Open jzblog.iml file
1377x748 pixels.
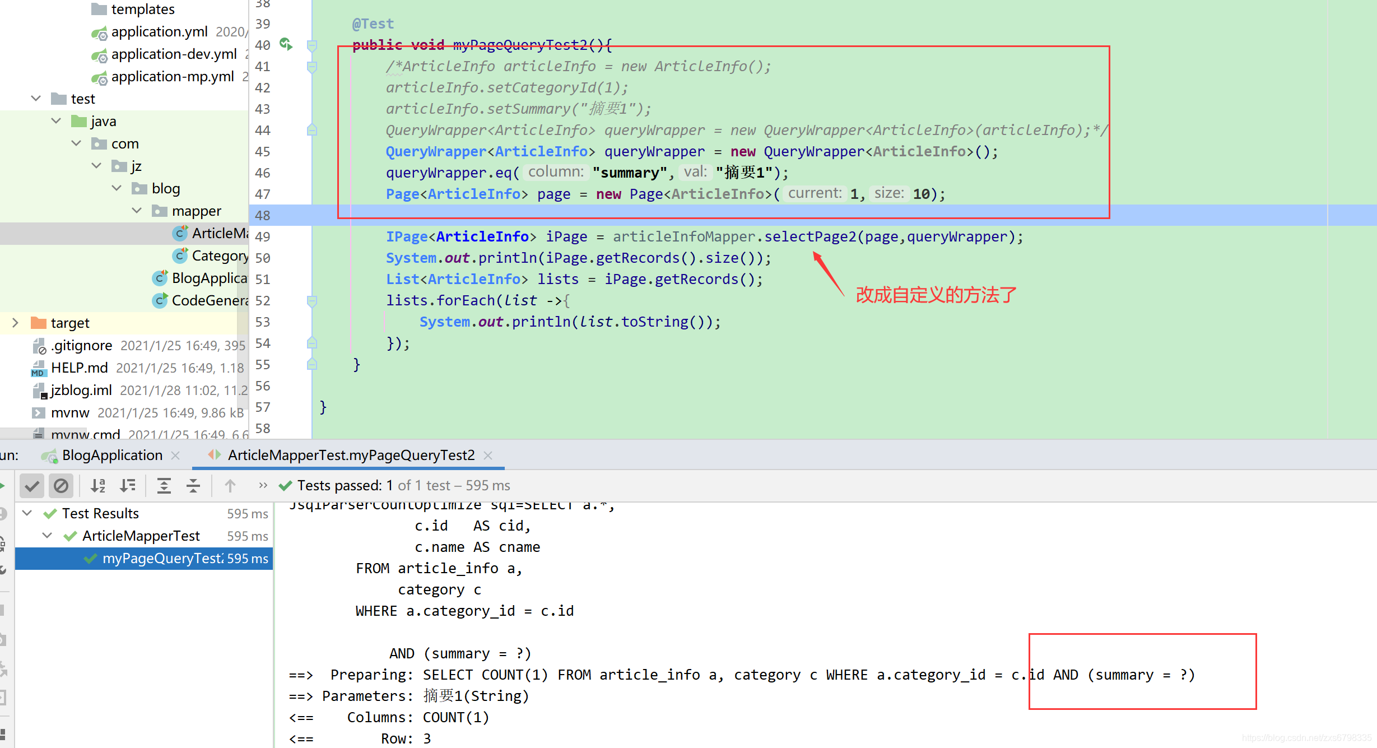pos(82,390)
